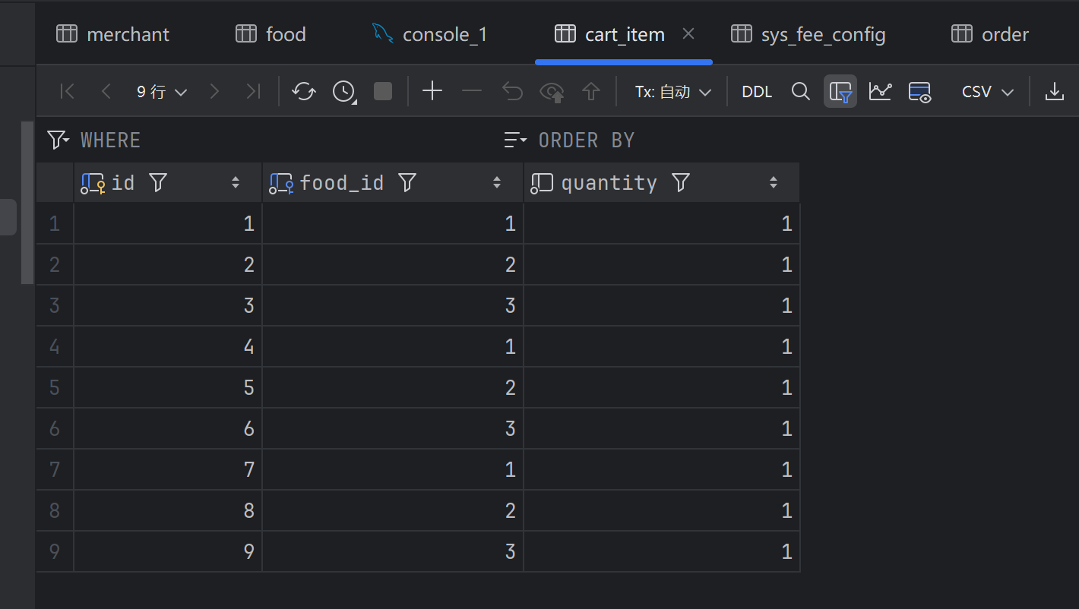This screenshot has width=1079, height=609.
Task: Click the export data download icon
Action: [x=1054, y=92]
